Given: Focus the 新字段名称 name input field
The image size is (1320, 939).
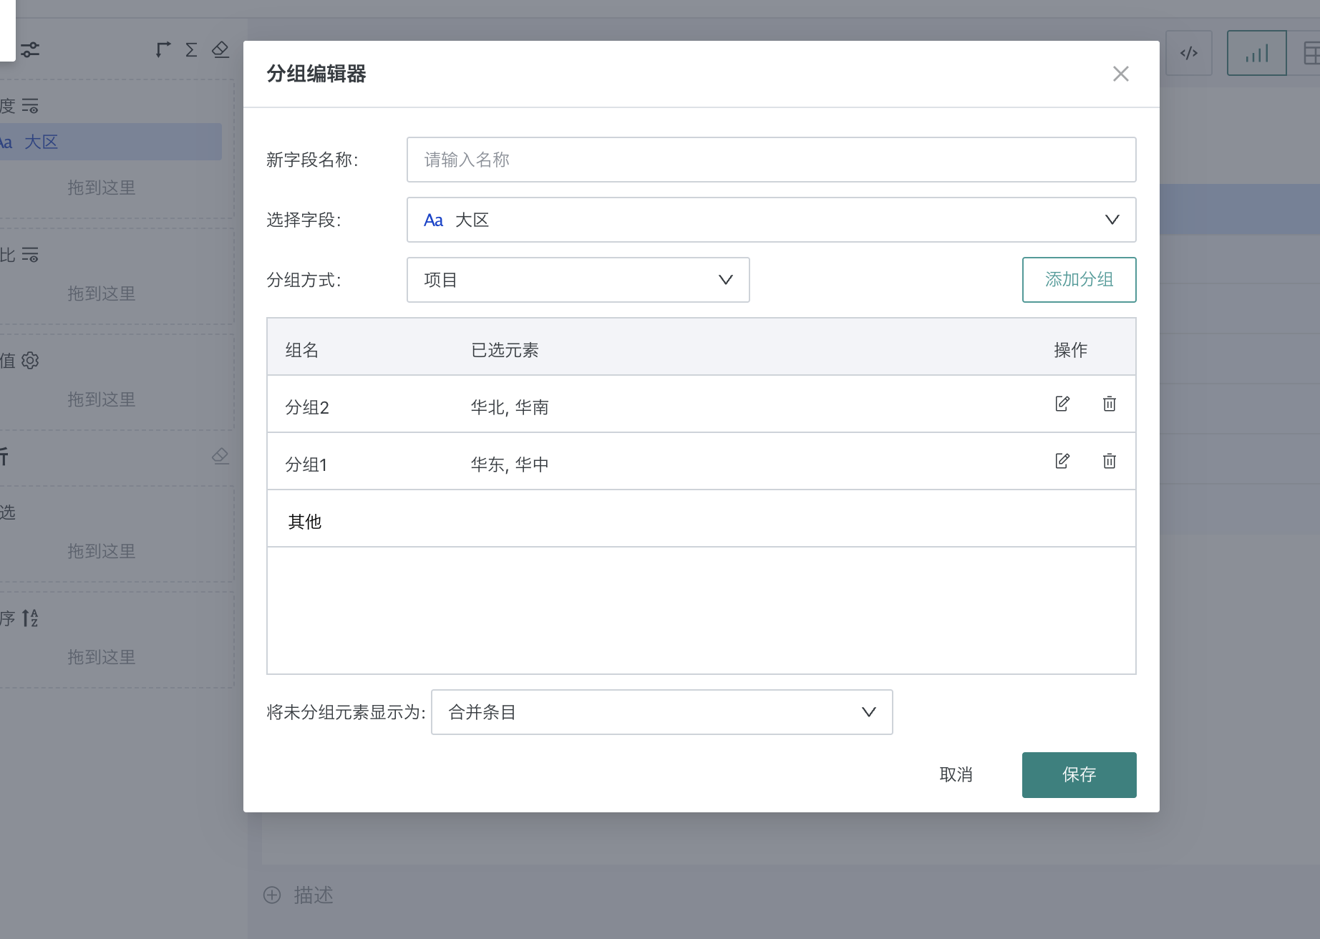Looking at the screenshot, I should point(771,160).
